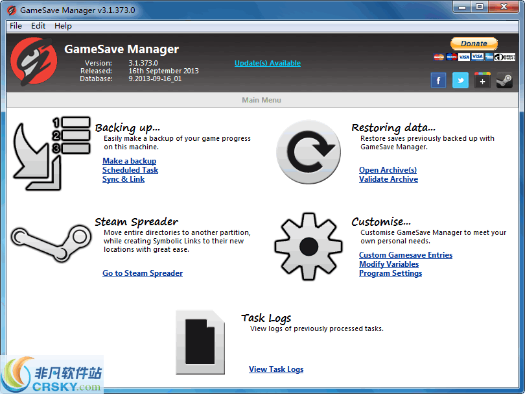Click the Steam community icon
The height and width of the screenshot is (394, 525).
click(504, 80)
